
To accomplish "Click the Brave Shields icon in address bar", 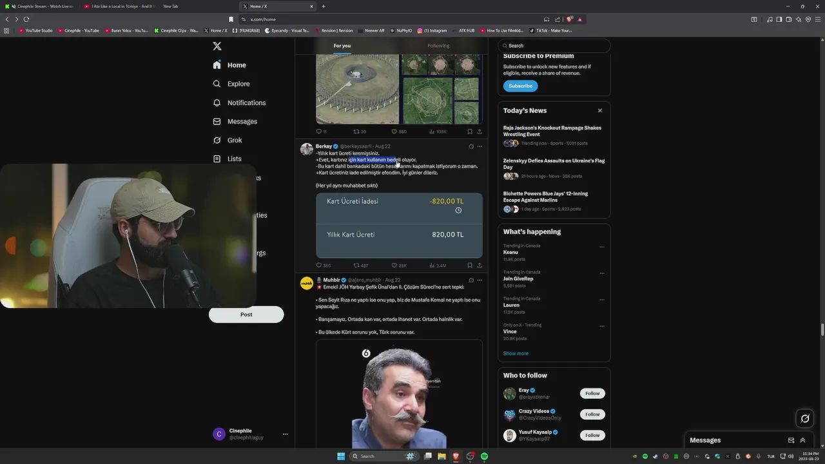I will (x=569, y=19).
